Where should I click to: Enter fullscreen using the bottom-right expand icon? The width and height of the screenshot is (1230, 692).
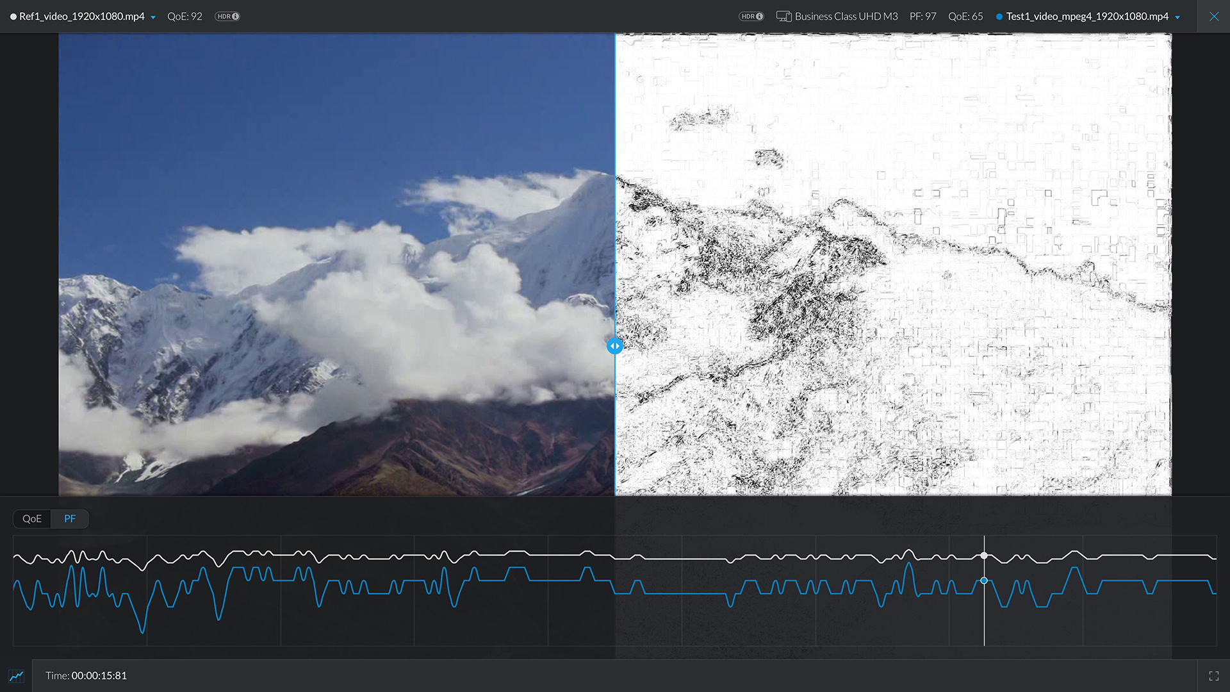point(1213,676)
